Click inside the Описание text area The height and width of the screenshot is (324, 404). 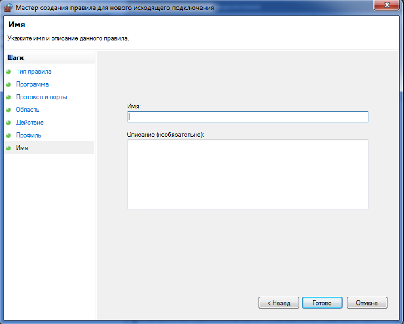[x=247, y=174]
